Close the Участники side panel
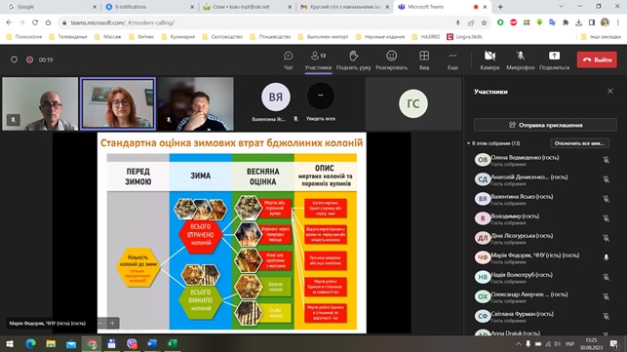Viewport: 627px width, 352px height. (x=610, y=92)
